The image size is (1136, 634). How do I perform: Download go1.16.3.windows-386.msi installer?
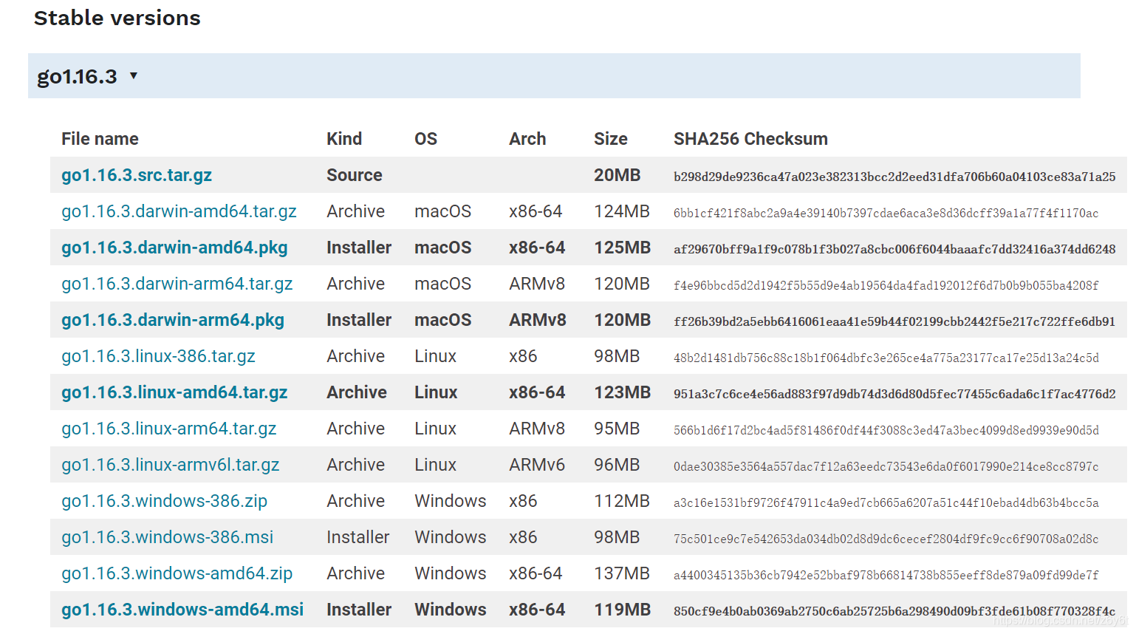click(x=168, y=537)
